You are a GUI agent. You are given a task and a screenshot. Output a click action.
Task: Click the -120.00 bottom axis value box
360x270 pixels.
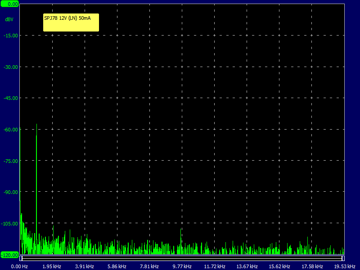9,255
